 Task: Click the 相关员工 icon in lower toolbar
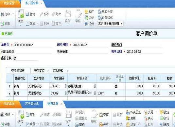tap(128, 112)
